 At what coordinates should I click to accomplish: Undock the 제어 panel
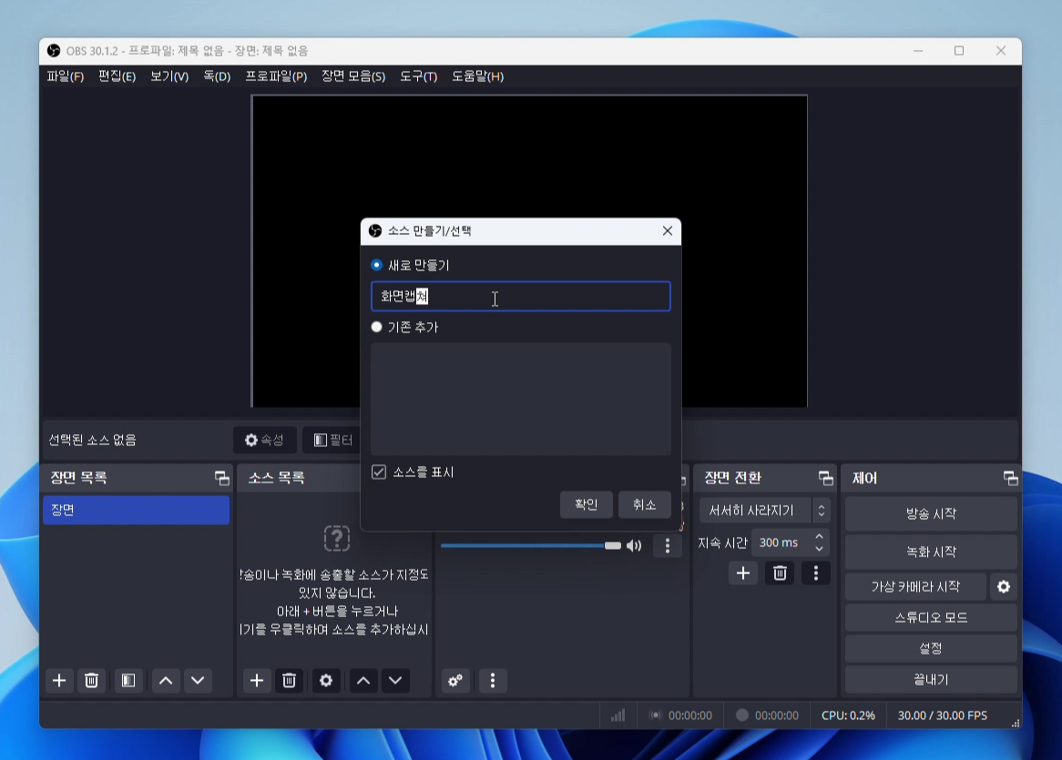pyautogui.click(x=1010, y=478)
